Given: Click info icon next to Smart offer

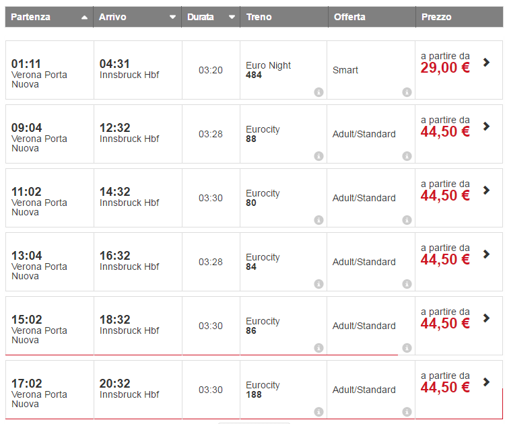Looking at the screenshot, I should [407, 92].
